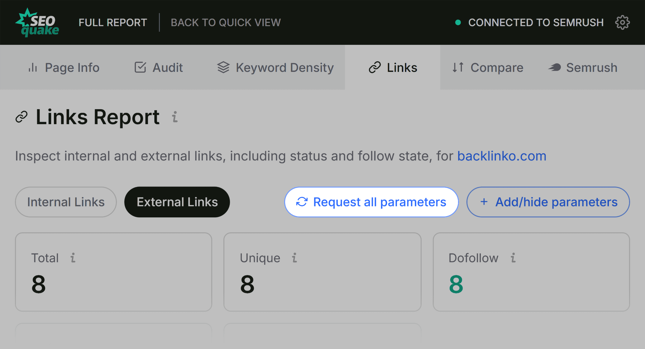This screenshot has height=349, width=645.
Task: Click Request all parameters button
Action: tap(372, 202)
